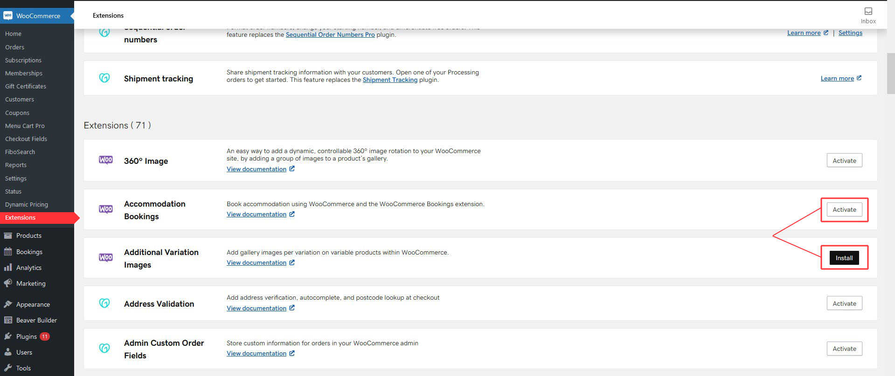The height and width of the screenshot is (376, 895).
Task: Click Woo logo beside Additional Variation Images
Action: [106, 258]
